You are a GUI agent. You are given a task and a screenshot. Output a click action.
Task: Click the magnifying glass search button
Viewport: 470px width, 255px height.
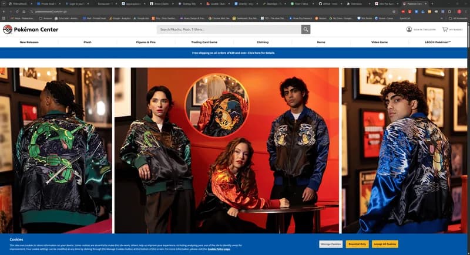[305, 29]
